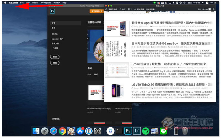
Task: Click the comments bubble icon in admin bar
Action: coord(129,9)
